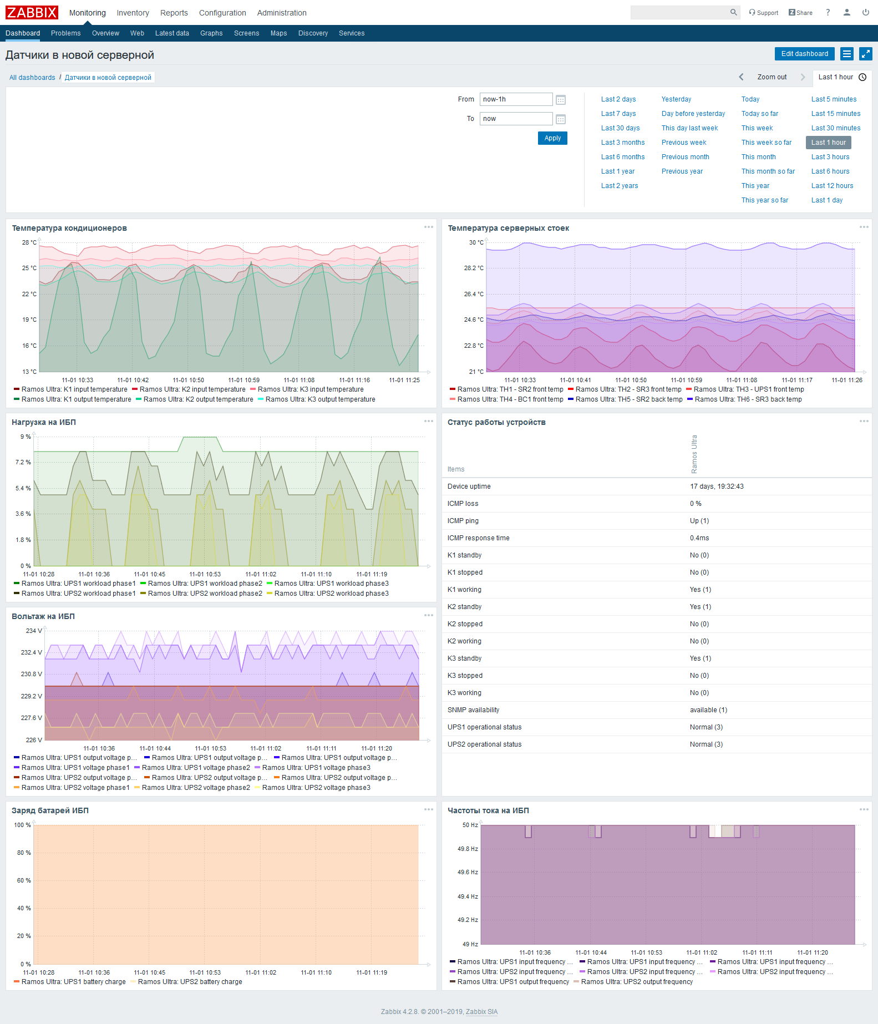
Task: Focus the To time input
Action: [516, 119]
